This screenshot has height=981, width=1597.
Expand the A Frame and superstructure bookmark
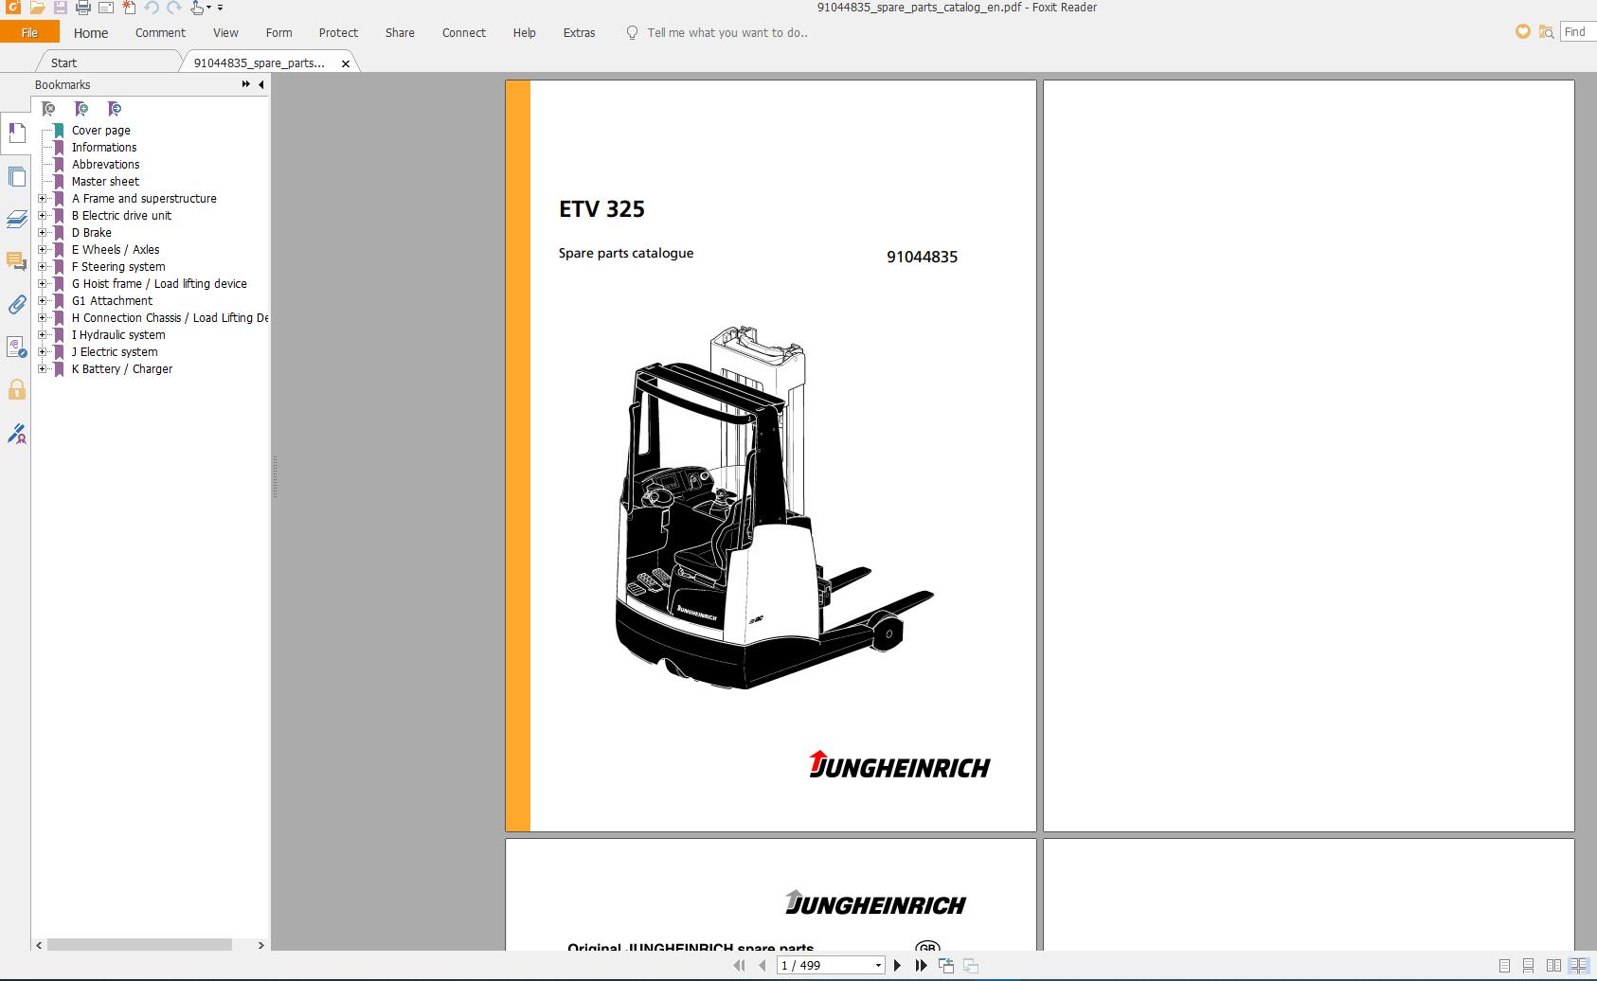(x=42, y=199)
